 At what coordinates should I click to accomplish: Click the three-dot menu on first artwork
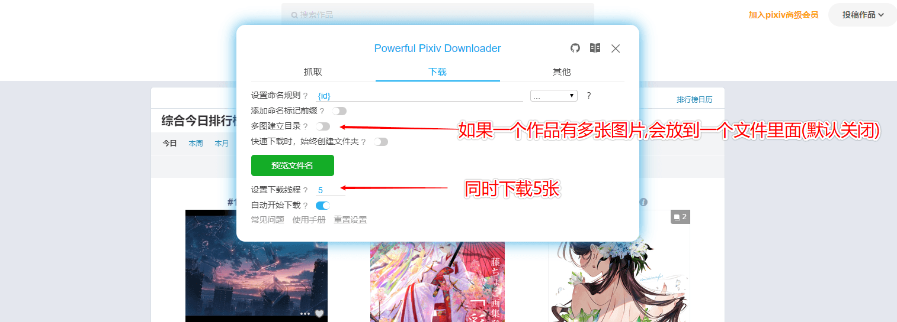(x=305, y=314)
